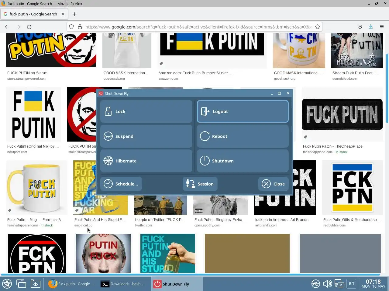Click 'Stream Fuck Putin Feat.' soundcloud caption
389x291 pixels.
click(x=356, y=73)
